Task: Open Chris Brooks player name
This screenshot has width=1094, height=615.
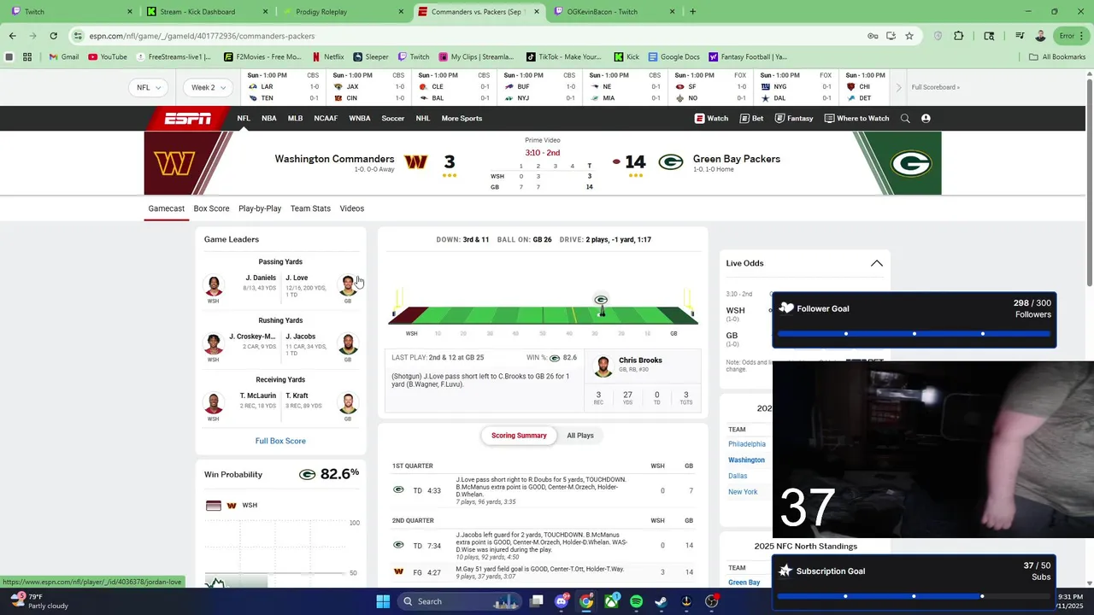Action: (x=640, y=360)
